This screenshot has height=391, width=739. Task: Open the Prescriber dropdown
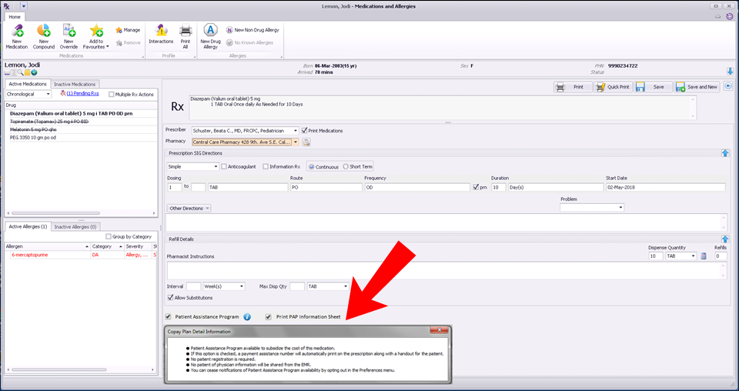[x=296, y=131]
